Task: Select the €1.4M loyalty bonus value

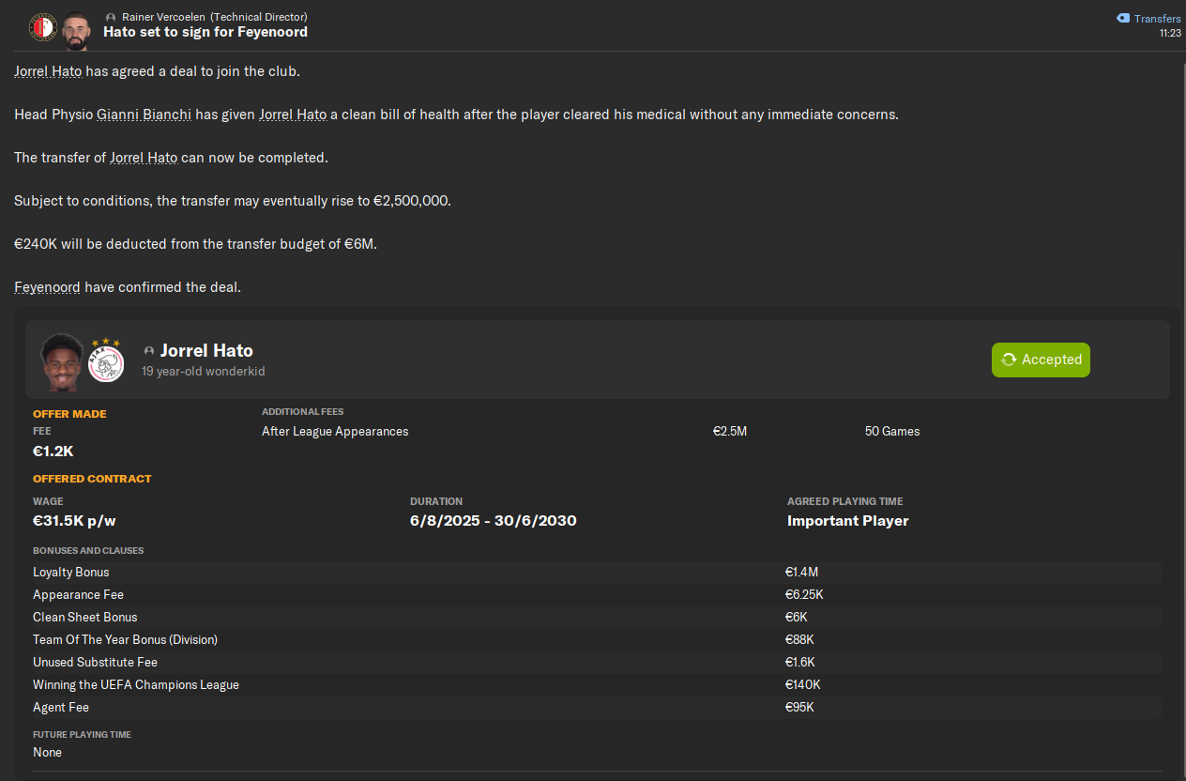Action: click(802, 573)
